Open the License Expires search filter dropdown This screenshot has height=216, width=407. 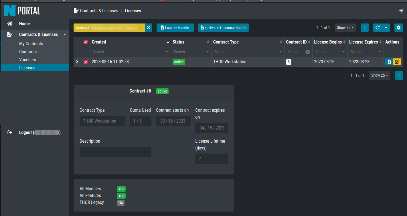point(380,52)
